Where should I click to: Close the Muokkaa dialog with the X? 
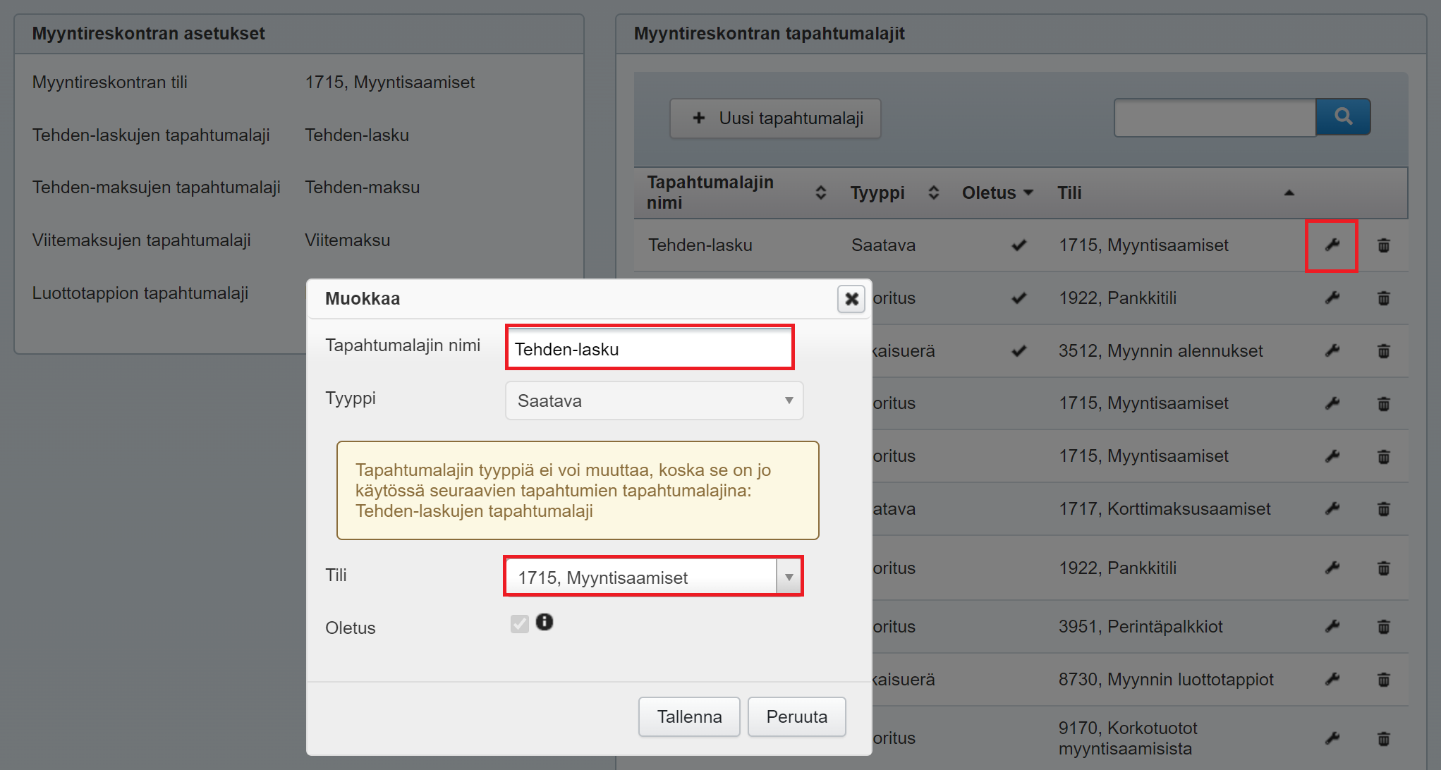pos(851,299)
